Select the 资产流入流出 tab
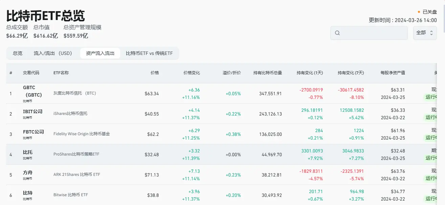445x205 pixels. [x=100, y=53]
